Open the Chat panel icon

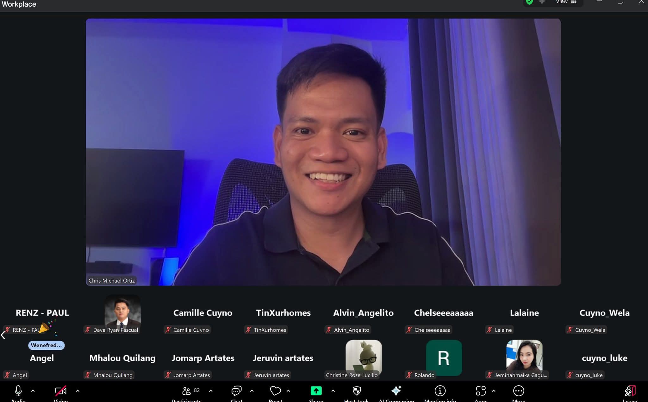236,391
